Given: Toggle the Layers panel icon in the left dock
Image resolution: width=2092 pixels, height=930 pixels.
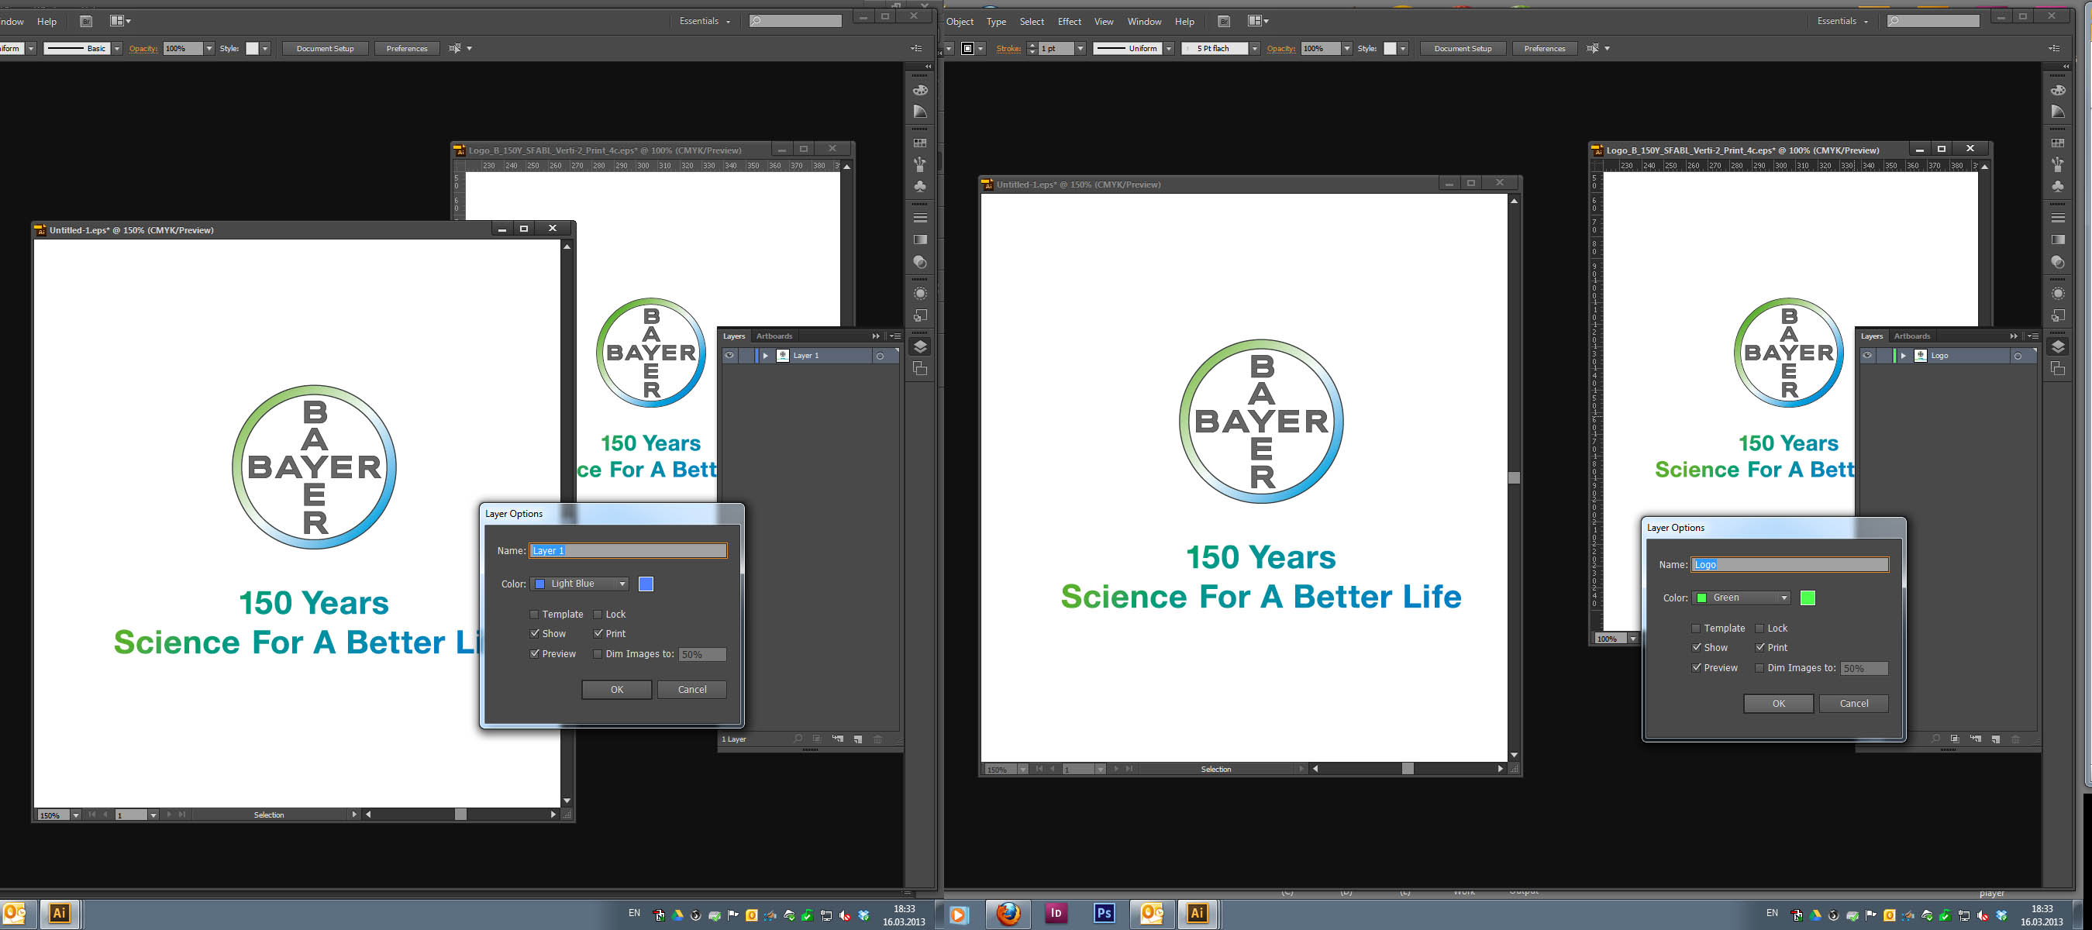Looking at the screenshot, I should coord(920,347).
